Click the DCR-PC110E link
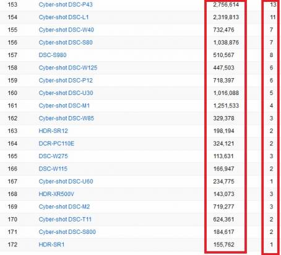The image size is (281, 255). [x=56, y=143]
